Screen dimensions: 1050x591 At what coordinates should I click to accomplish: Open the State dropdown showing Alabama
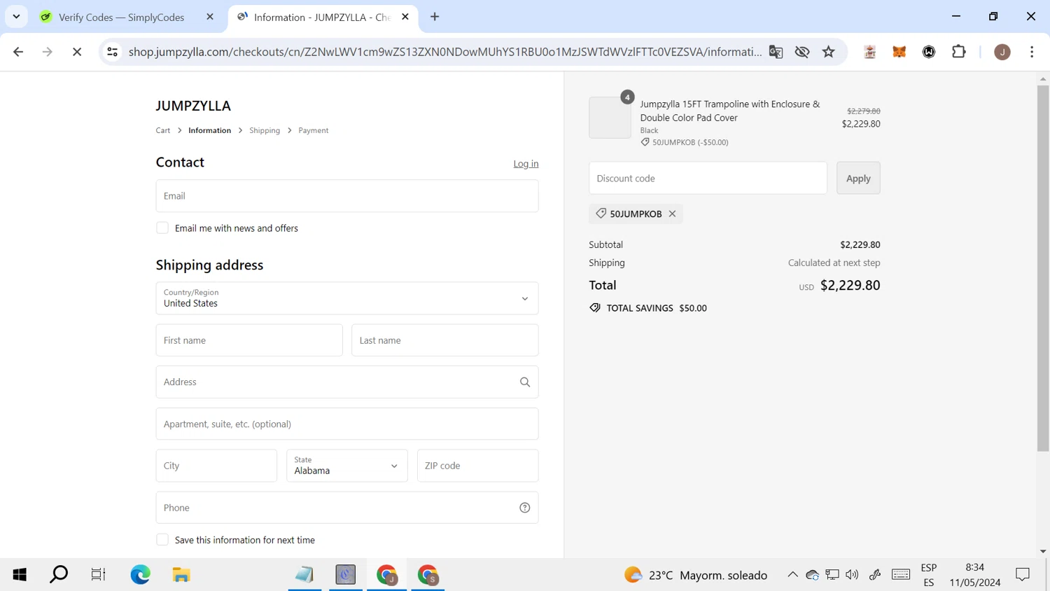pos(347,466)
